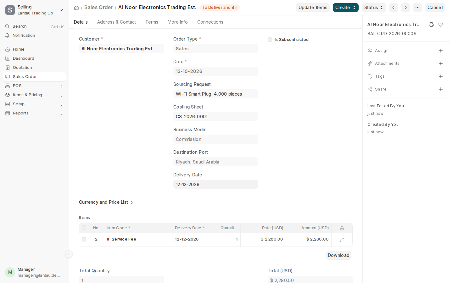The height and width of the screenshot is (283, 453).
Task: Click the Cancel button
Action: (435, 8)
